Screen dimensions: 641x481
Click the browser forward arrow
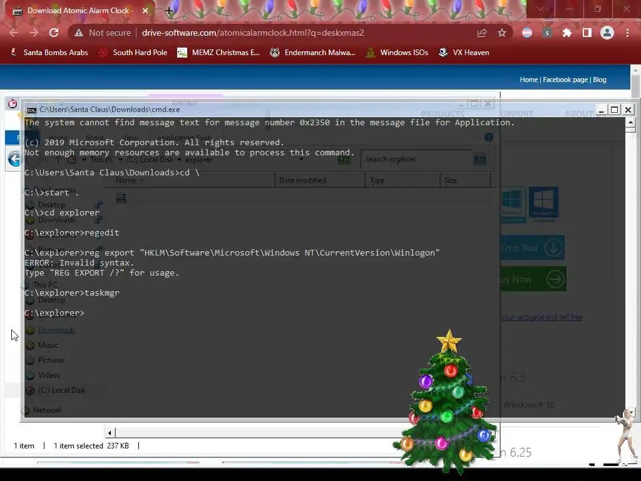(34, 33)
